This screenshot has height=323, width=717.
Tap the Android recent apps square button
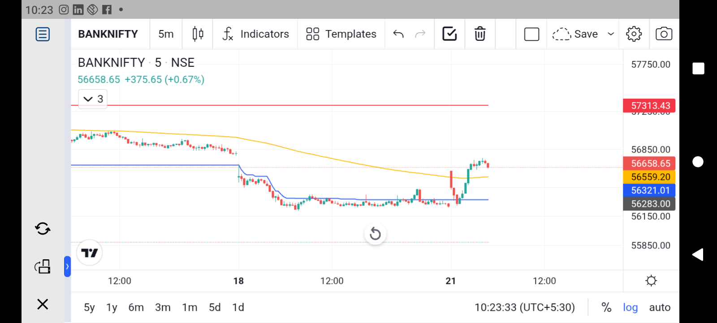pos(698,69)
